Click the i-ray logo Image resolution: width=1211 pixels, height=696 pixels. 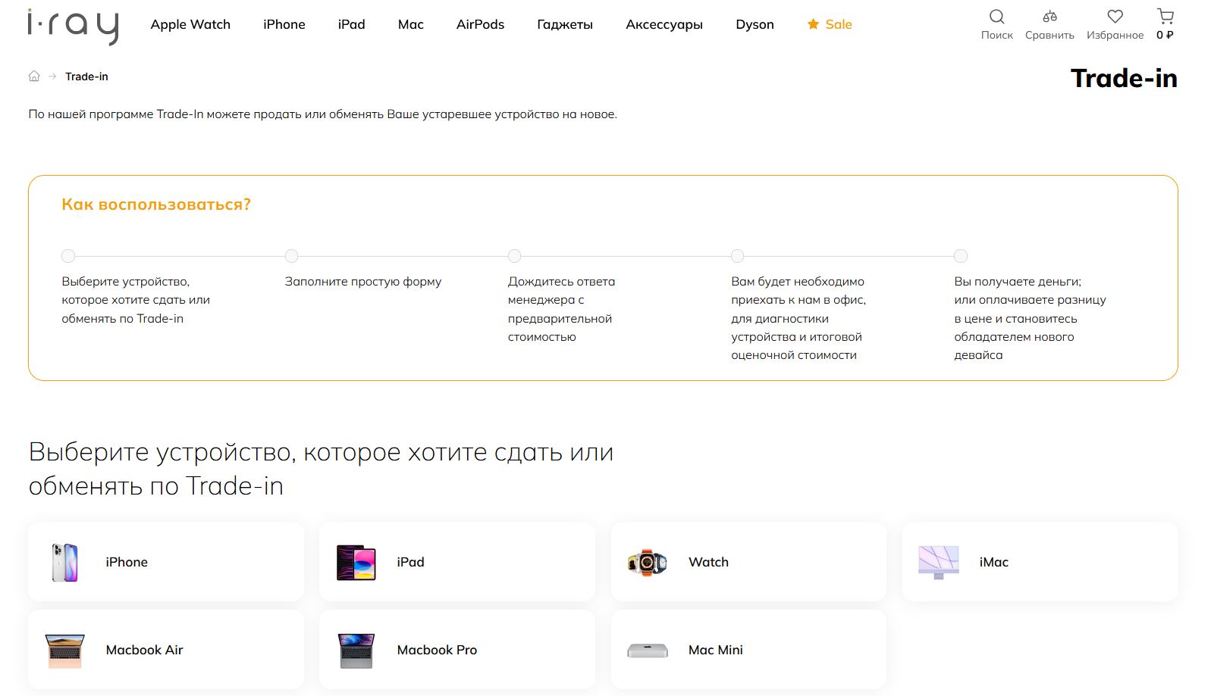(73, 27)
